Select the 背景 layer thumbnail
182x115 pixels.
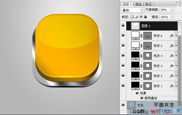pos(131,105)
